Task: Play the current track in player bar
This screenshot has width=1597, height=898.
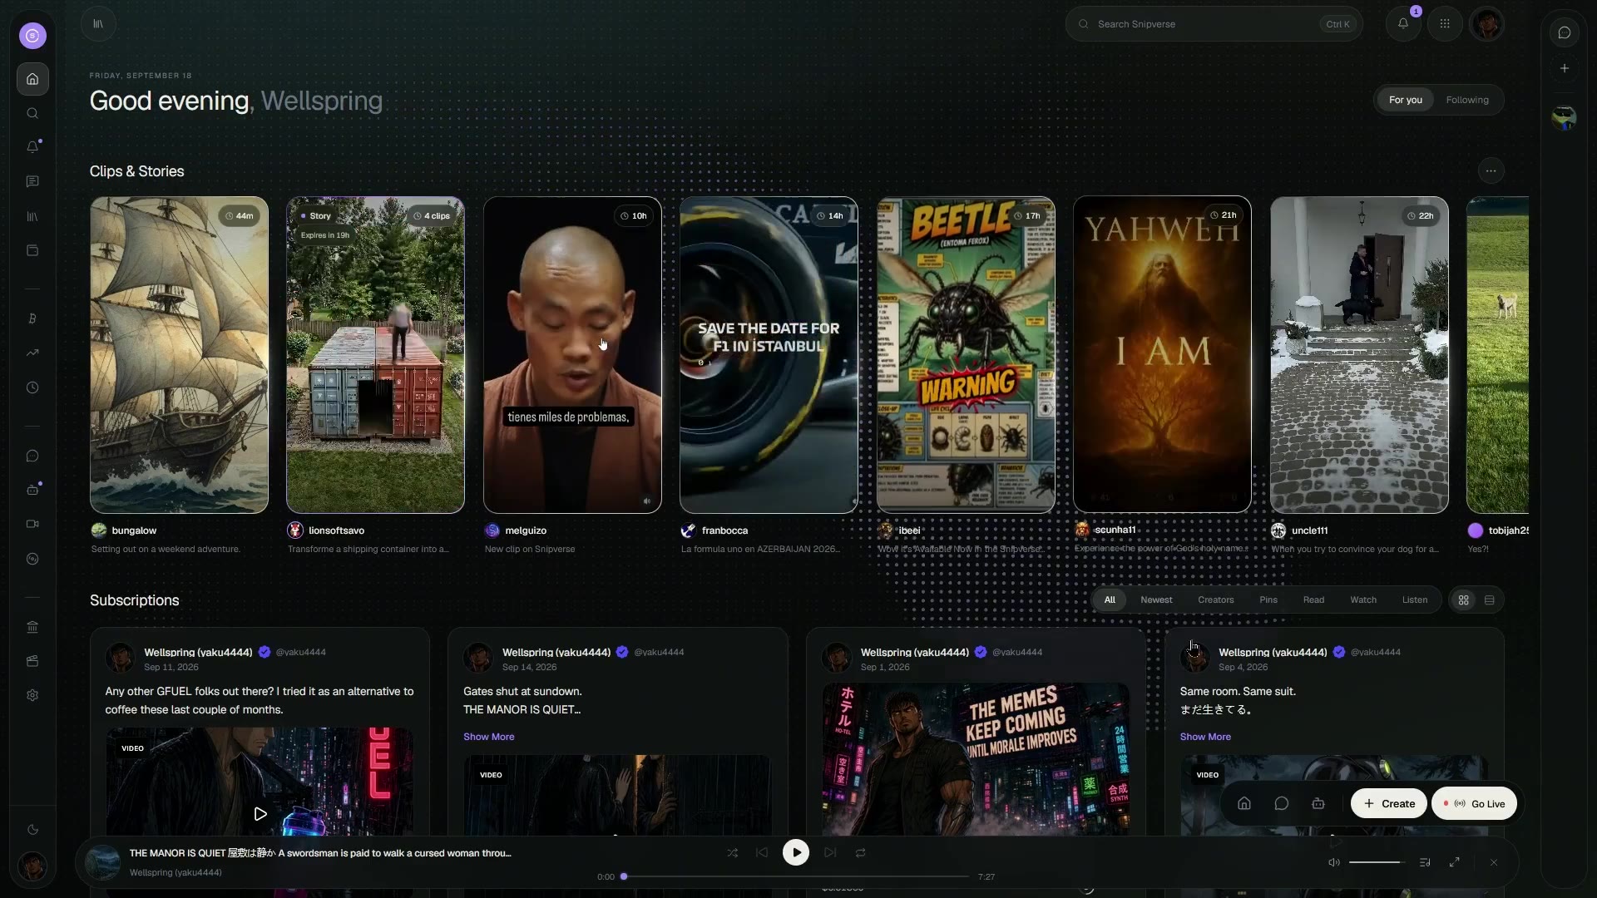Action: pyautogui.click(x=796, y=852)
